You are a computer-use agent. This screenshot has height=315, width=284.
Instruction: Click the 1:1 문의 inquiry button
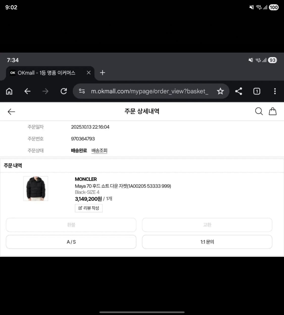click(x=207, y=242)
